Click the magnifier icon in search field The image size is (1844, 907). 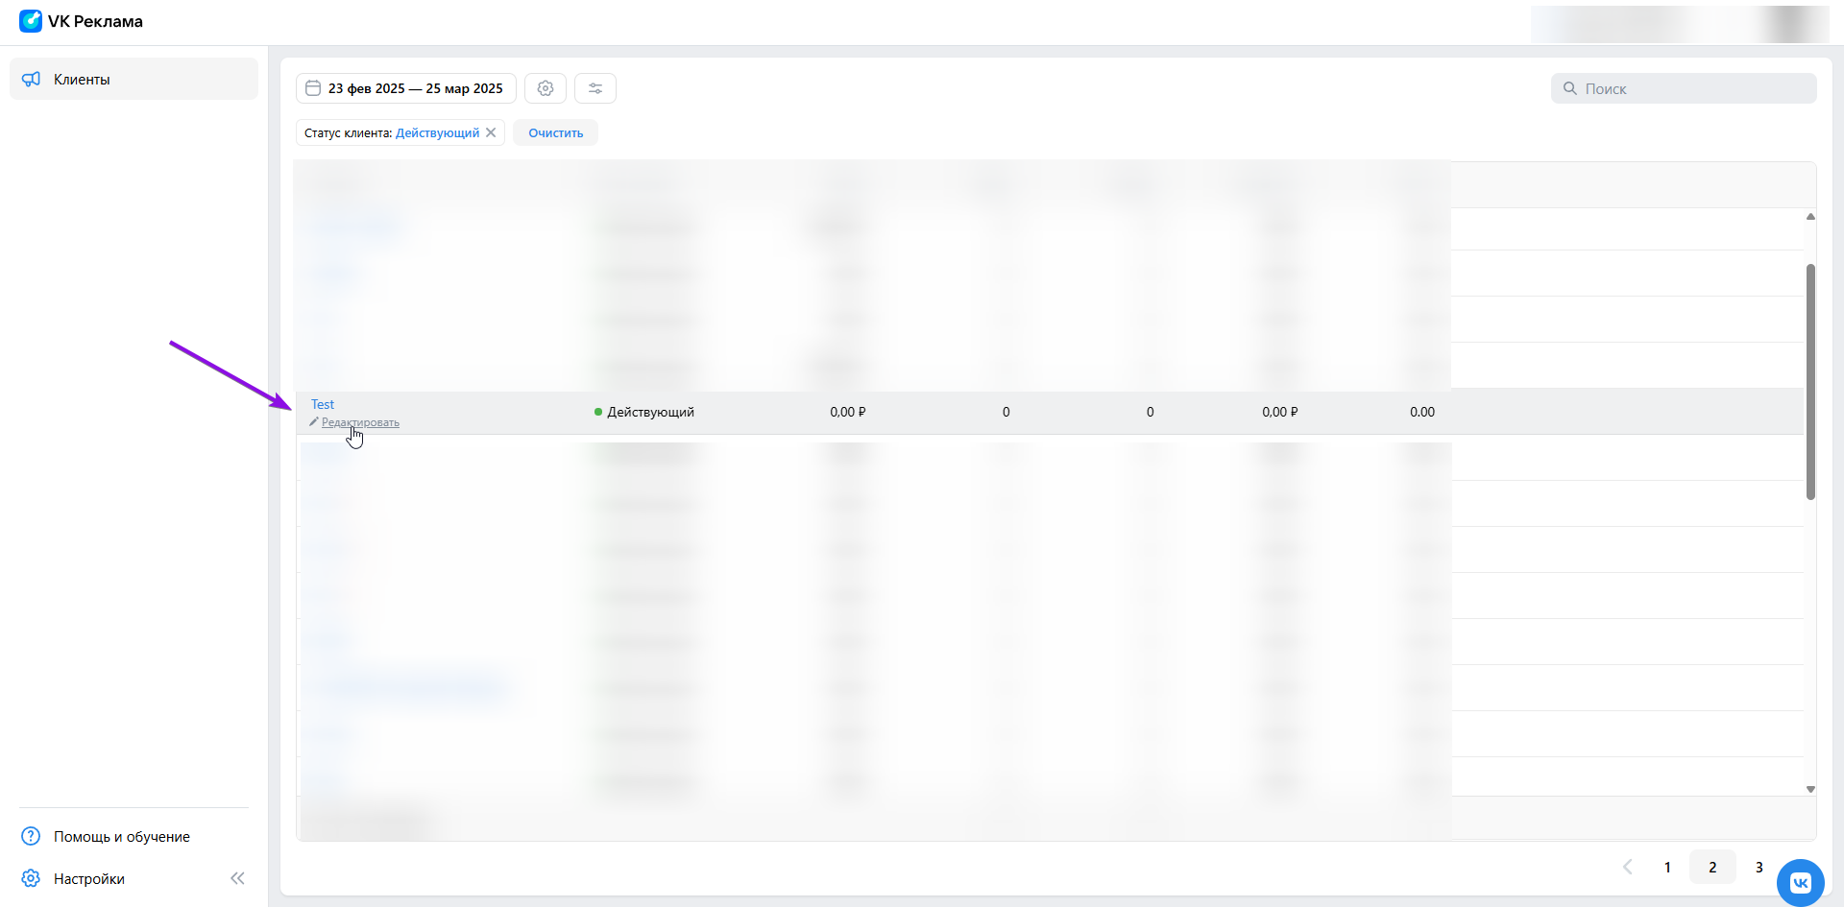pos(1570,88)
